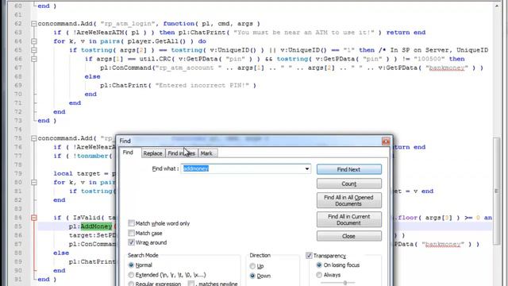
Task: Click "rp_atm_login" string on line 62
Action: pos(129,24)
